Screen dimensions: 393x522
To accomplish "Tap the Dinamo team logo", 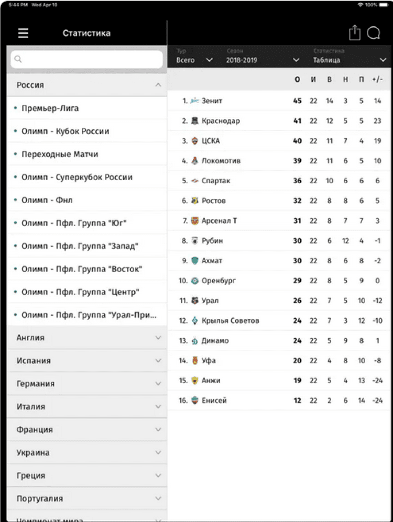I will tap(195, 341).
